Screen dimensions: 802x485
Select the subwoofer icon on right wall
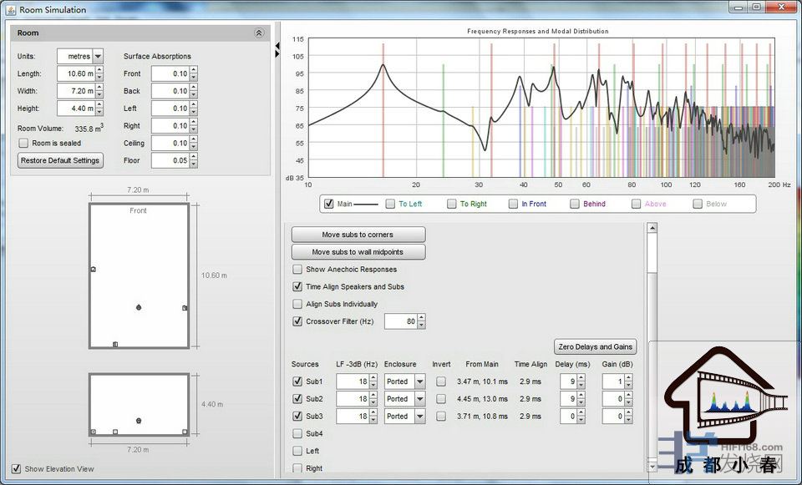tap(185, 308)
